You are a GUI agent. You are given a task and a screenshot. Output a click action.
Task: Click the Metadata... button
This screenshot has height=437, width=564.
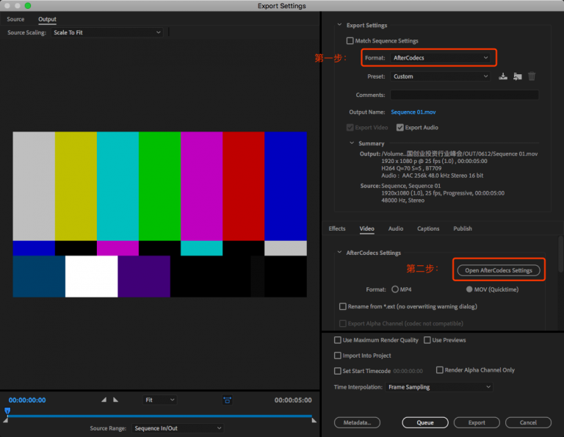[x=357, y=422]
